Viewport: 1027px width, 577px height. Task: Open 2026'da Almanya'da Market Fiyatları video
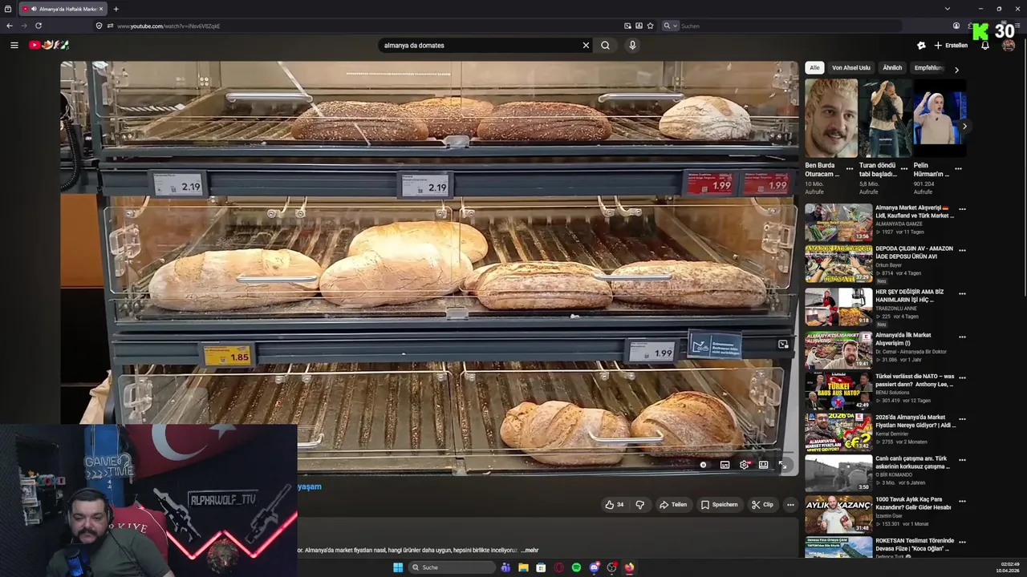point(838,432)
